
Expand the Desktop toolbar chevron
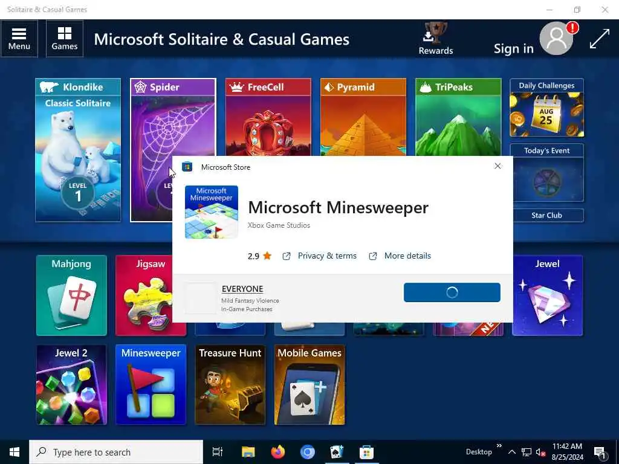point(499,446)
